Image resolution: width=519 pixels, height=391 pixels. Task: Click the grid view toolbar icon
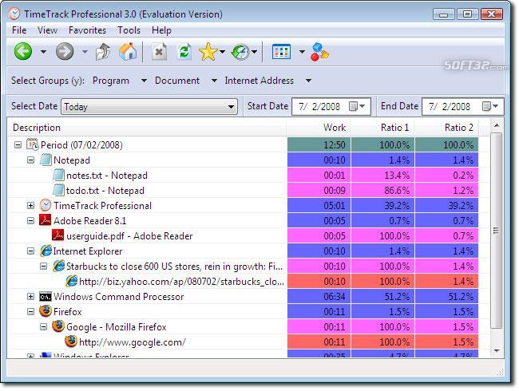tap(281, 52)
